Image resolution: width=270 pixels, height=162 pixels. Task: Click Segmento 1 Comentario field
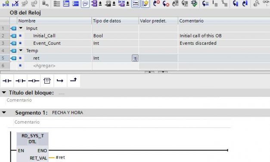(x=122, y=122)
